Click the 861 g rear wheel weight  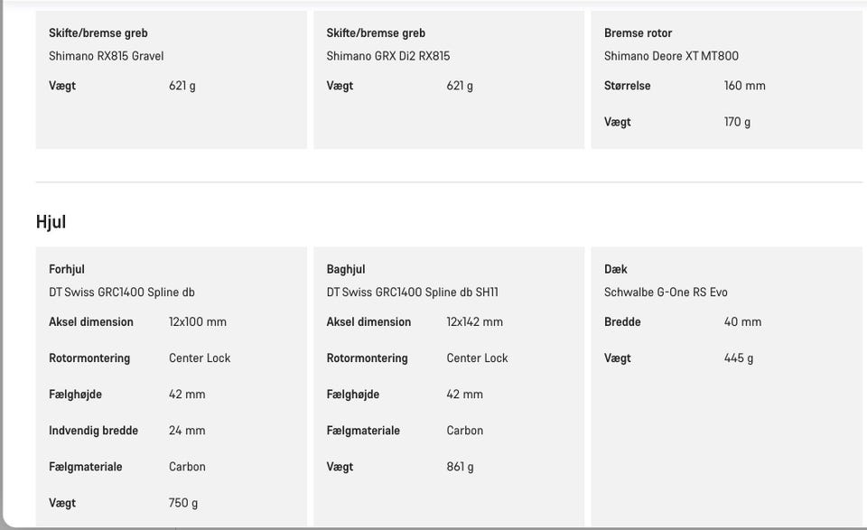tap(460, 467)
